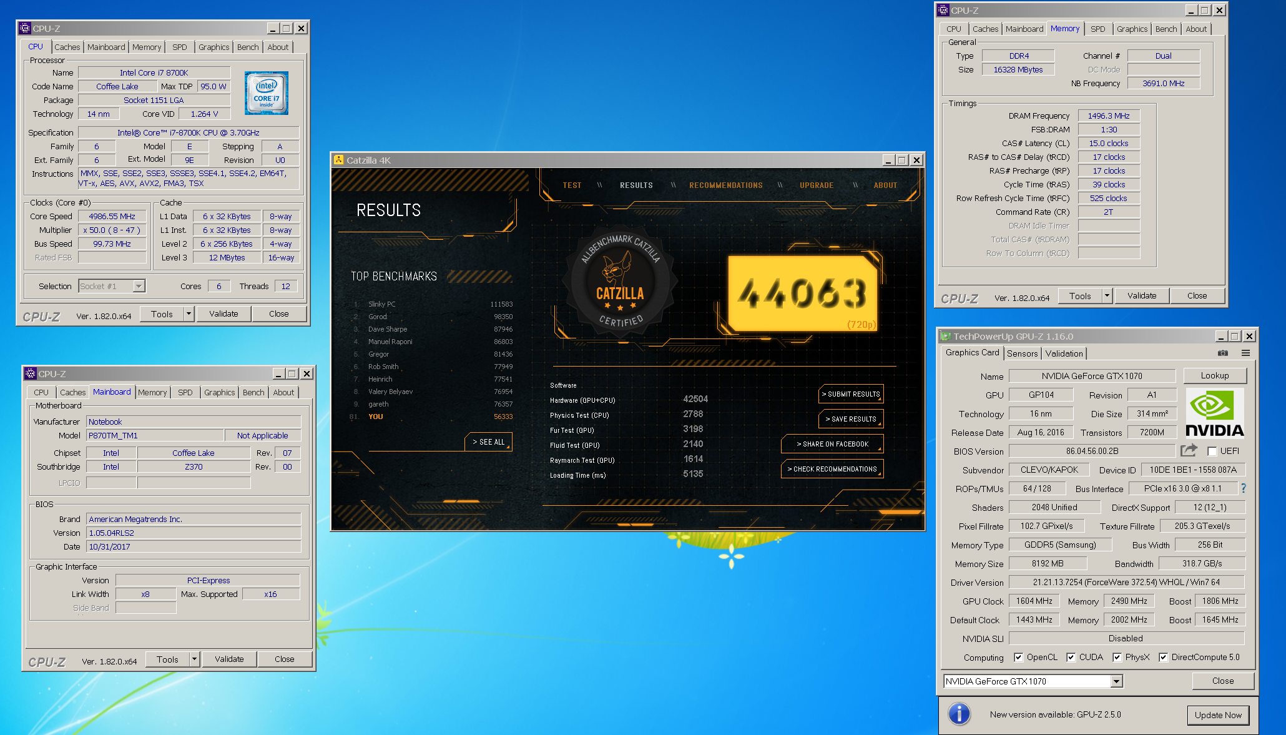Click Tools button in CPU-Z Mainboard window

coord(167,659)
